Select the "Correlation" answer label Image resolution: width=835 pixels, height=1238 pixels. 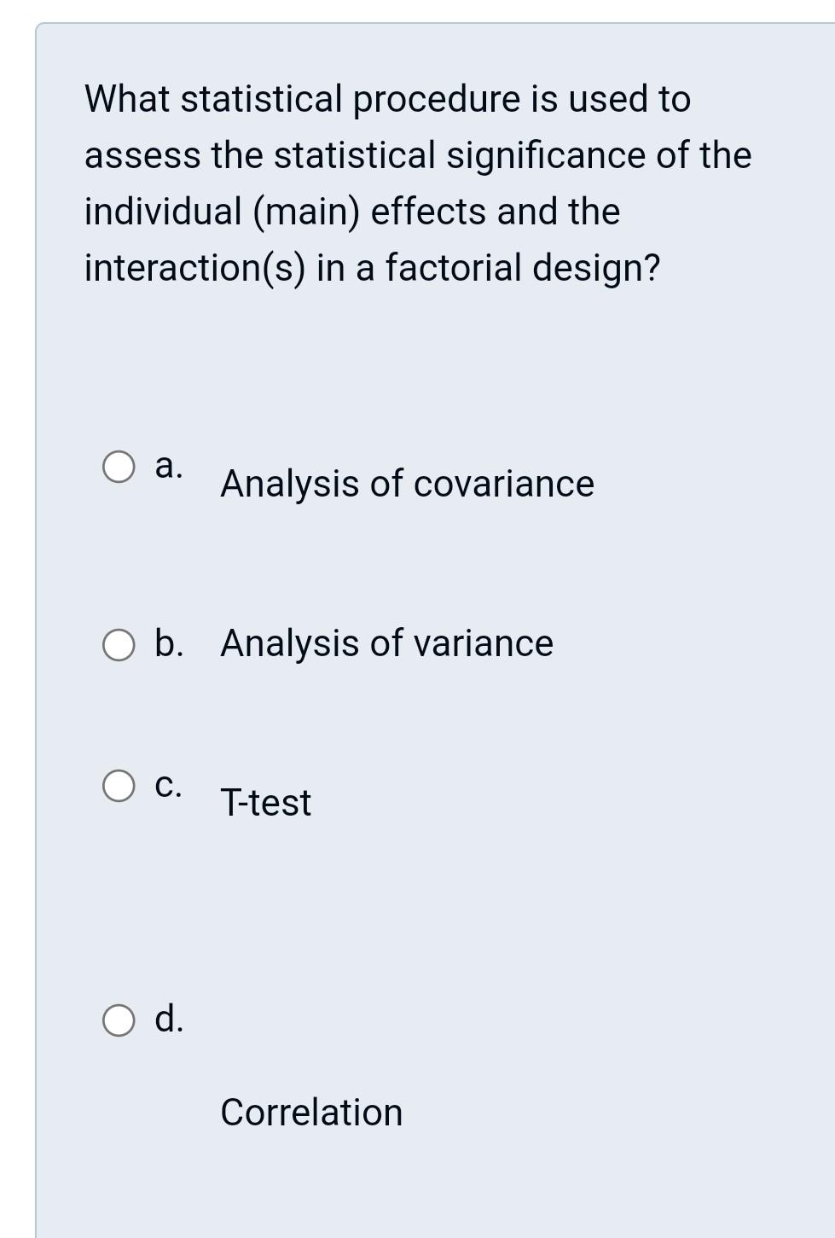coord(311,1113)
